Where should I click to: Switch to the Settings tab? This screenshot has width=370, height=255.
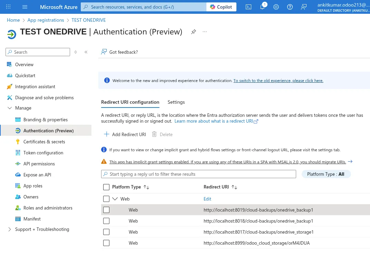tap(176, 102)
